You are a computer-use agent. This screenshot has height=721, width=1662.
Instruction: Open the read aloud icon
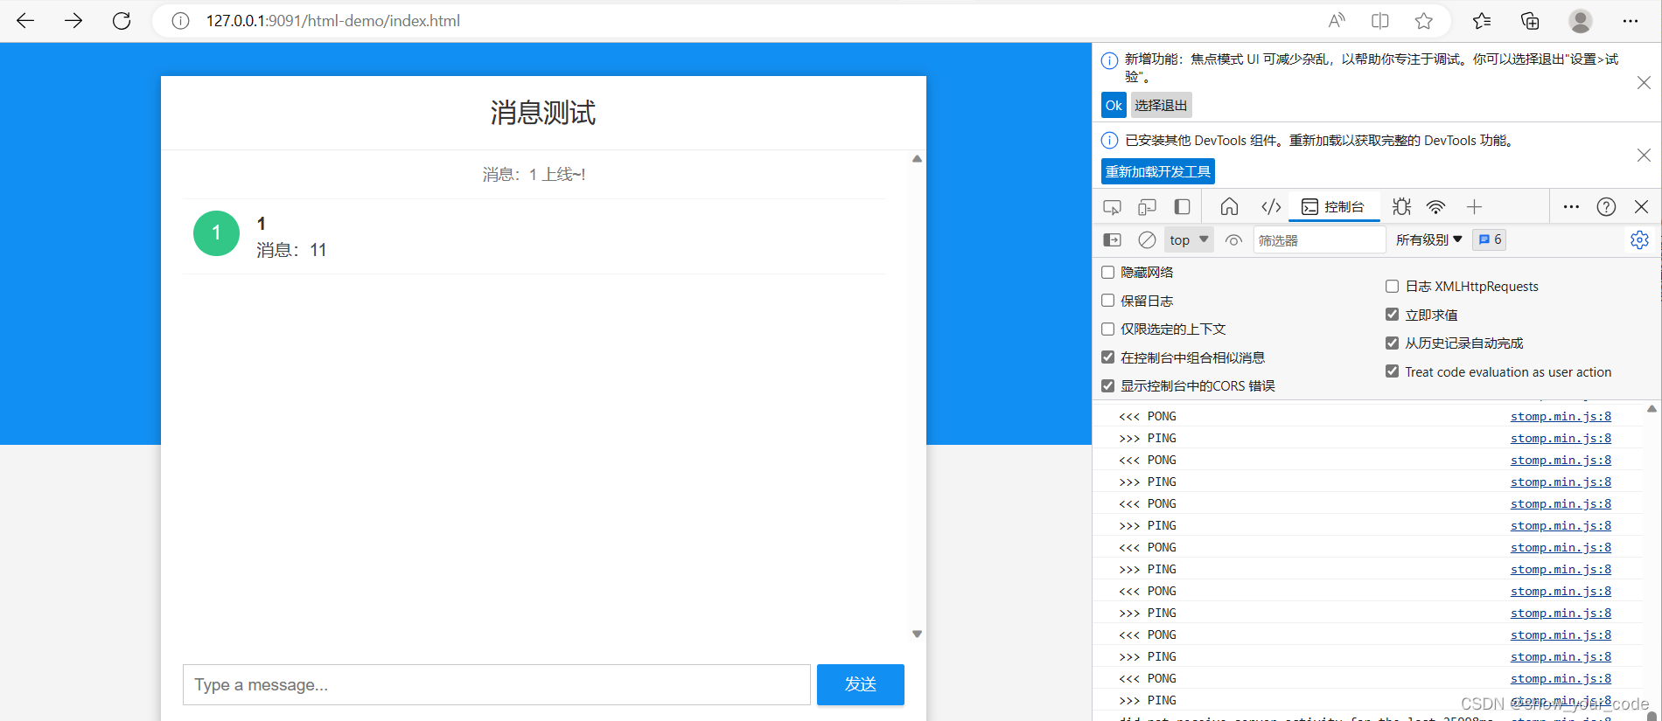[1337, 21]
